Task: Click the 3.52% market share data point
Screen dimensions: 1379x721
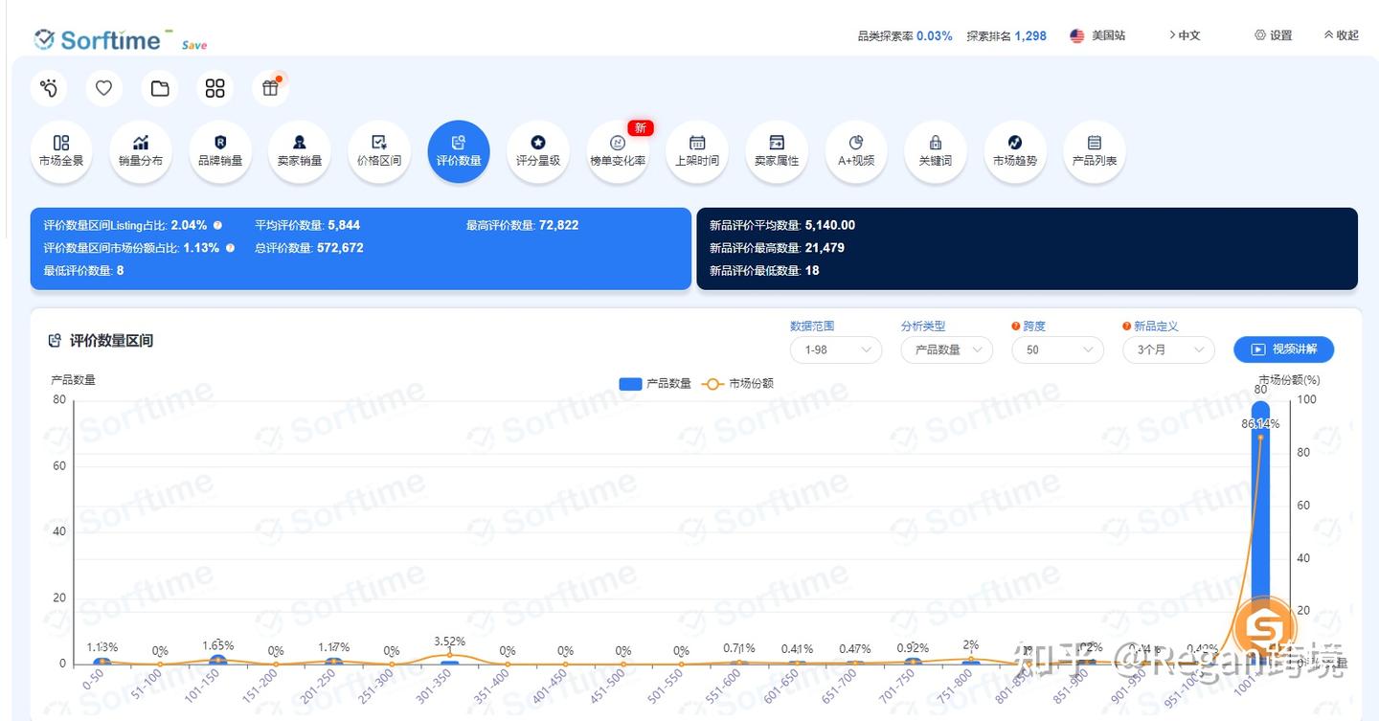Action: pos(449,655)
